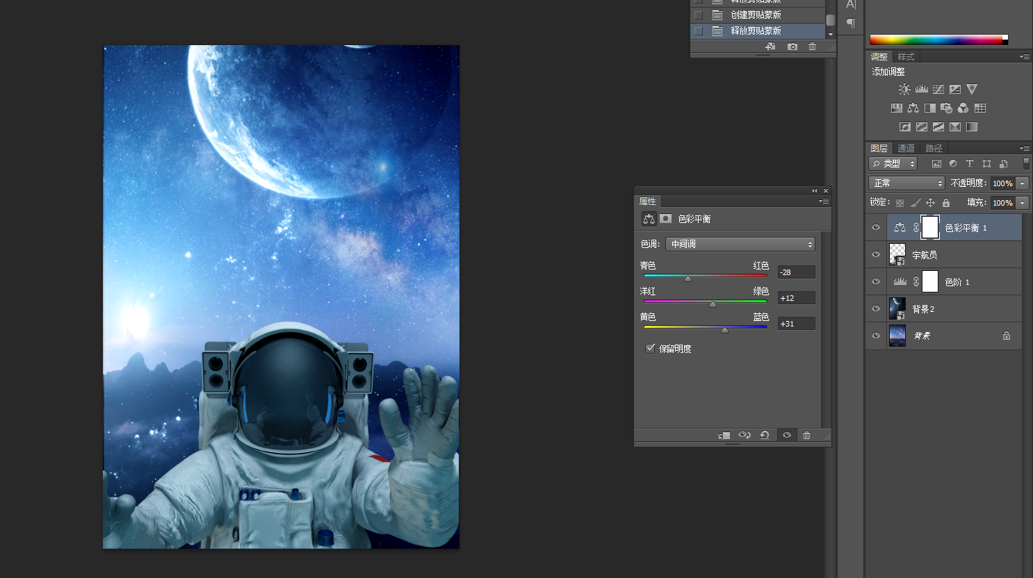Screen dimensions: 1033x578
Task: Click the Hue/Saturation adjustment icon
Action: [897, 108]
